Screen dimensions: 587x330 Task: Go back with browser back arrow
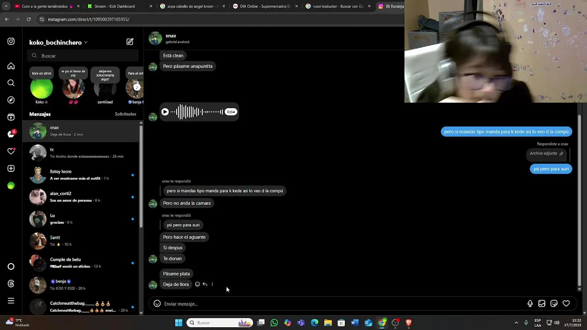point(6,19)
